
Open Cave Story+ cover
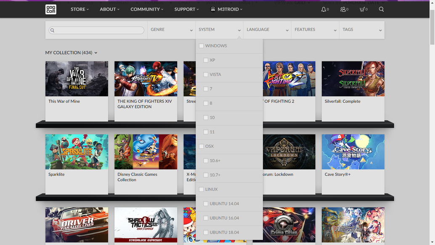353,152
